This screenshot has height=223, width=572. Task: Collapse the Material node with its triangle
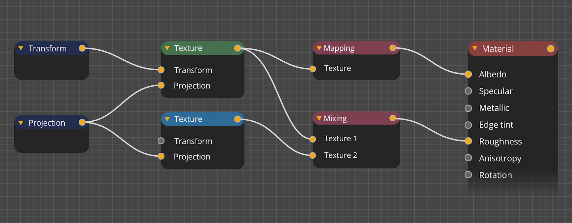tap(475, 49)
